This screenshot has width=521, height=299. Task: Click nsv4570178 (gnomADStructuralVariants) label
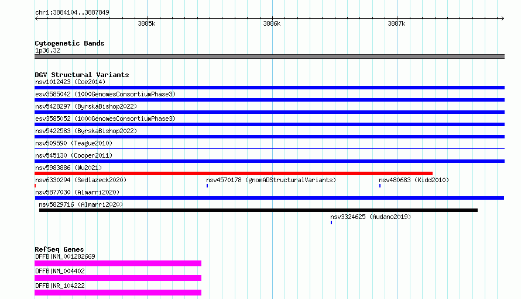click(x=271, y=180)
